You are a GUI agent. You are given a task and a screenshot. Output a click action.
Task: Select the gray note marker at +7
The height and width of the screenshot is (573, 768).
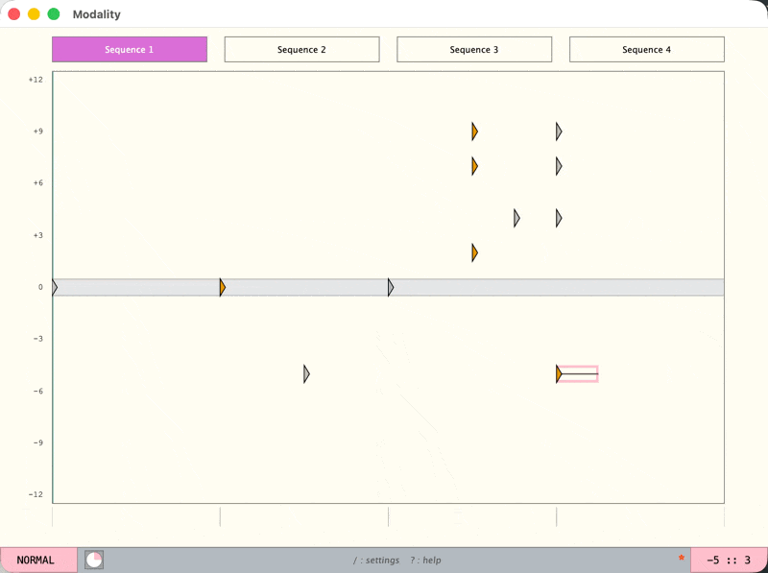[559, 166]
